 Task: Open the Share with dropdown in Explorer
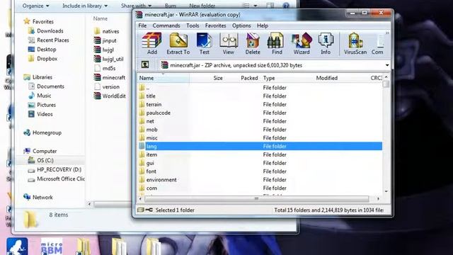click(136, 6)
